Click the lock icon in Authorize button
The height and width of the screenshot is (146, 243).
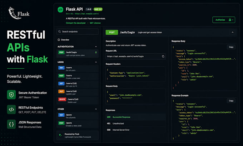tap(230, 20)
